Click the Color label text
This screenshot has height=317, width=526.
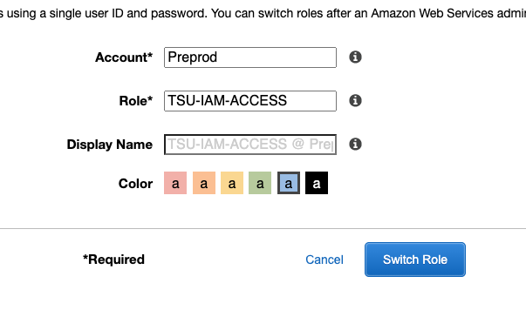click(135, 184)
